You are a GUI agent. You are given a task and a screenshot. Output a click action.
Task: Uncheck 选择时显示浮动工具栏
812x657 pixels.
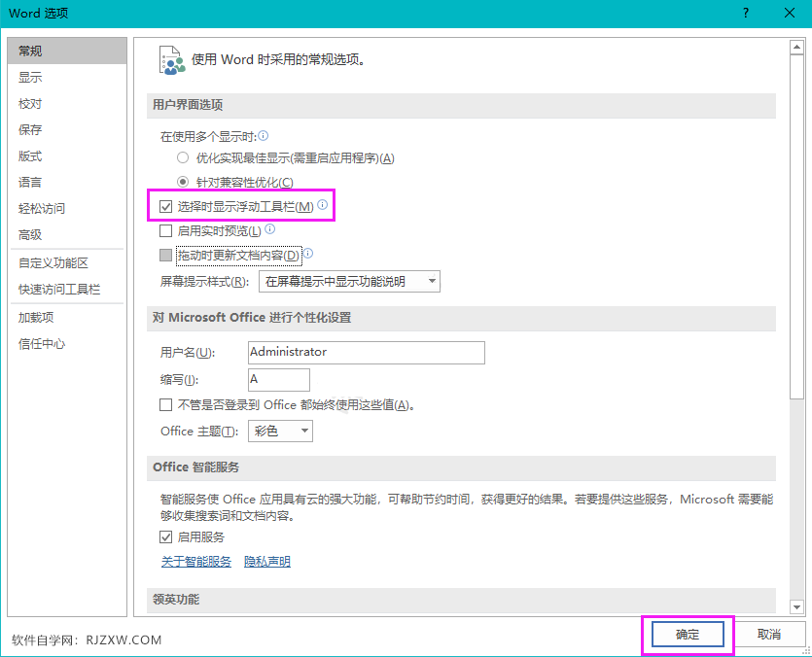[165, 206]
